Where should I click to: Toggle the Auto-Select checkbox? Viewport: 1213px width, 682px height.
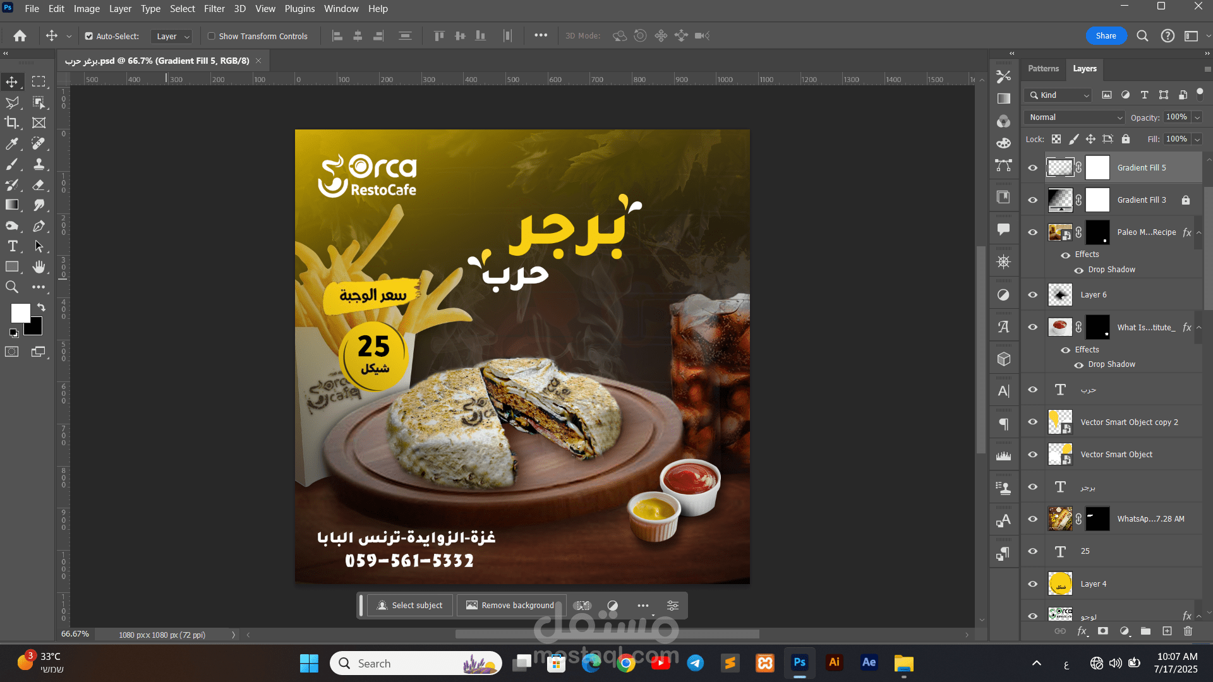(x=89, y=36)
